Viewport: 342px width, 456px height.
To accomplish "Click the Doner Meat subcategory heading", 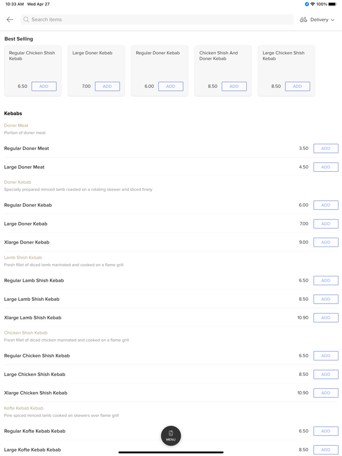I will pyautogui.click(x=16, y=125).
